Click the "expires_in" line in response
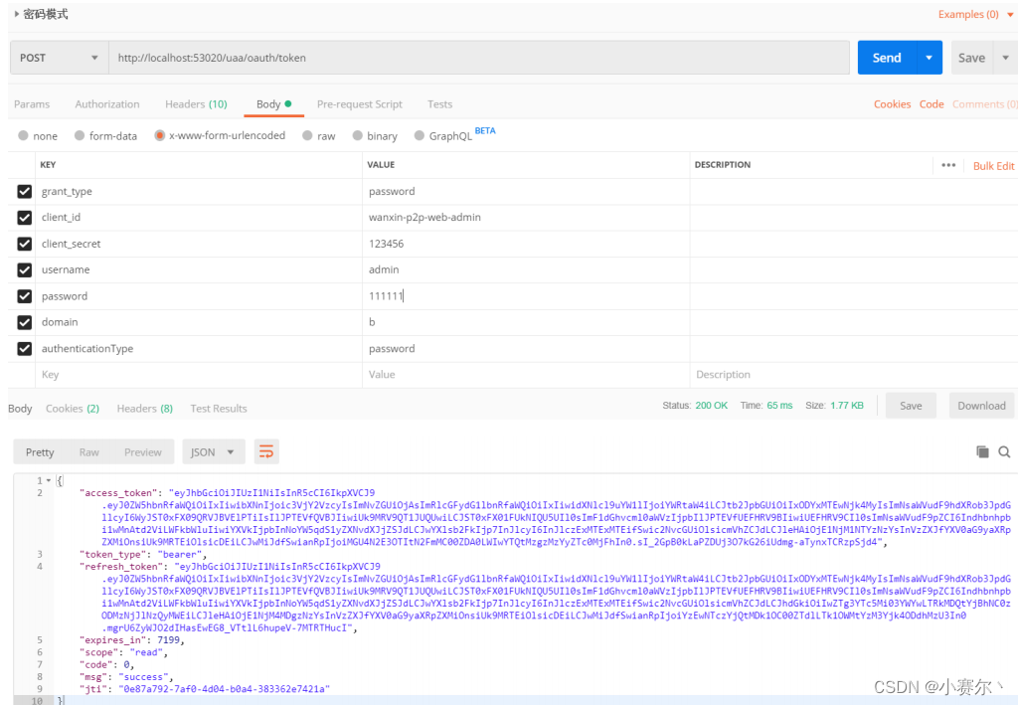The width and height of the screenshot is (1018, 705). (134, 640)
